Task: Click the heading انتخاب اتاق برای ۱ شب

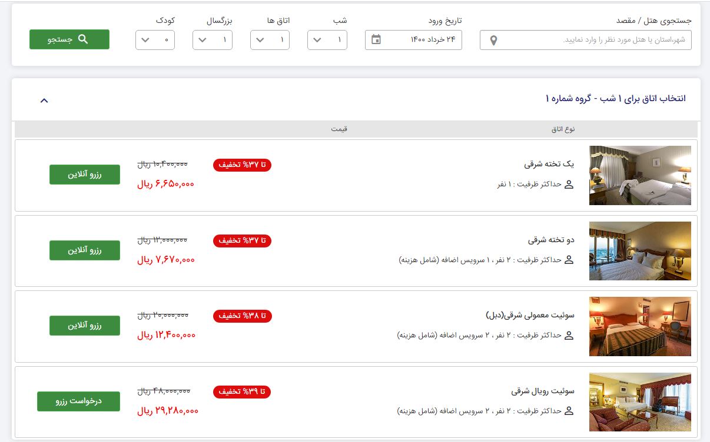Action: 616,98
